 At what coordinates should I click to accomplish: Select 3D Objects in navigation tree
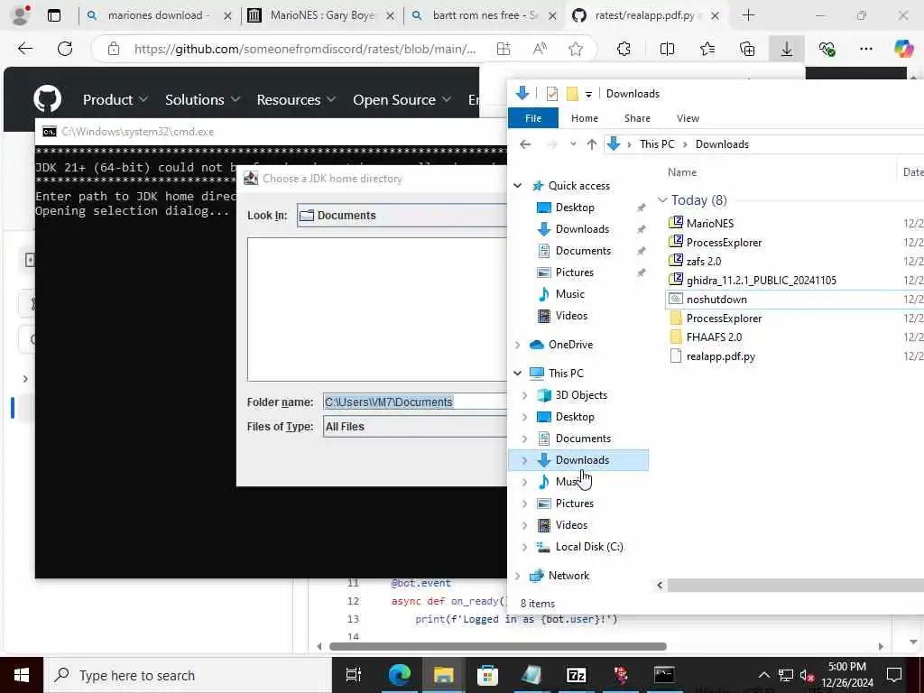tap(580, 395)
